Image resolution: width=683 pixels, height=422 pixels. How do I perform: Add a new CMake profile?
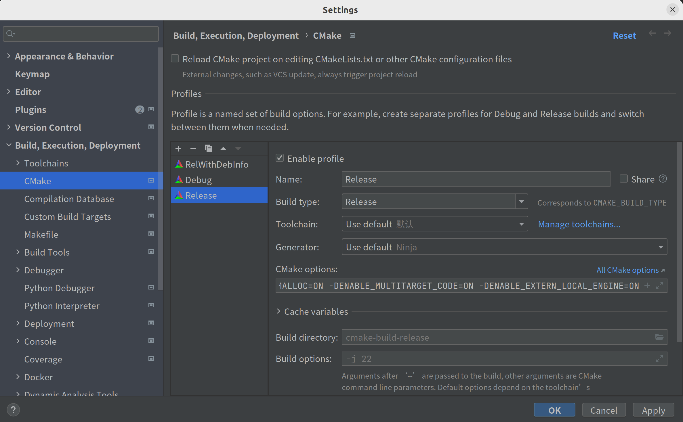coord(178,148)
